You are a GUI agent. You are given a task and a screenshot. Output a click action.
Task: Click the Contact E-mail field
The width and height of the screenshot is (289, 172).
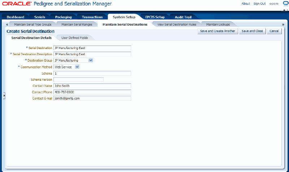[x=92, y=98]
